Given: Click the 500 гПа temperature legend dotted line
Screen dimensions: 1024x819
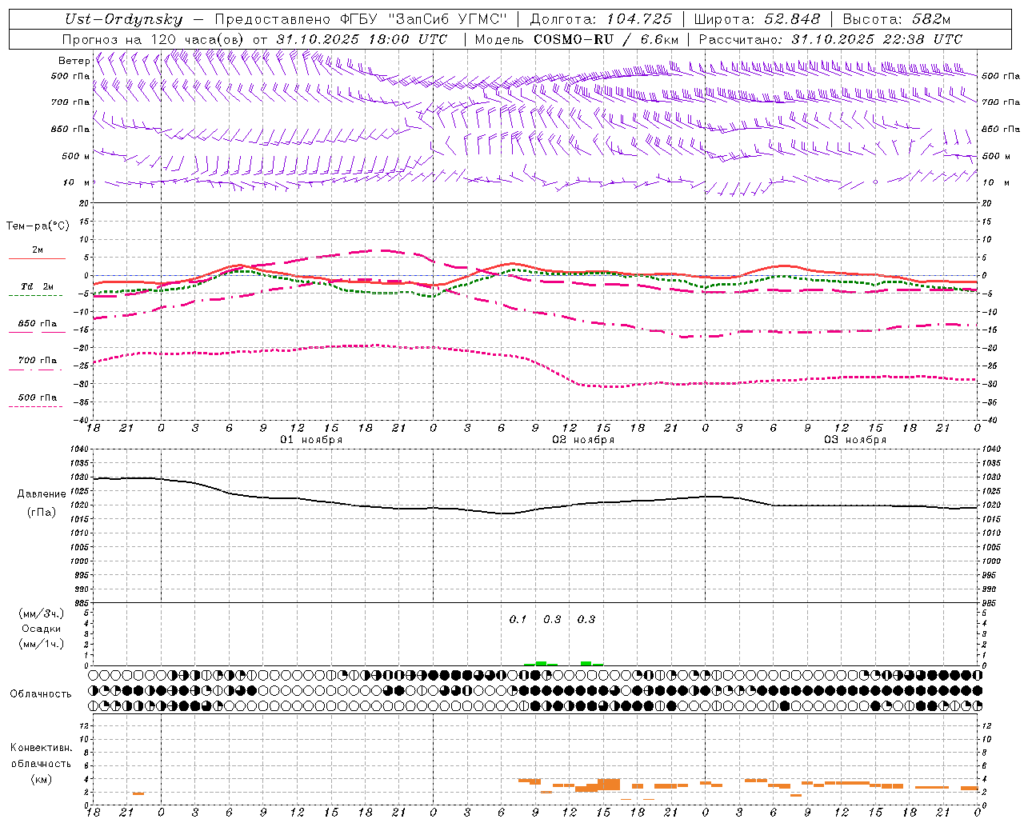Looking at the screenshot, I should [35, 407].
